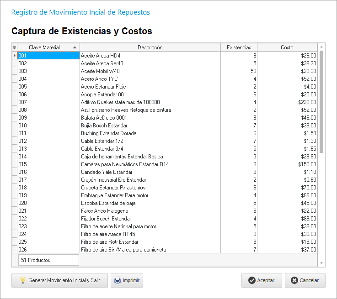Image resolution: width=337 pixels, height=299 pixels.
Task: Sort table by Existencias column header
Action: [x=239, y=47]
